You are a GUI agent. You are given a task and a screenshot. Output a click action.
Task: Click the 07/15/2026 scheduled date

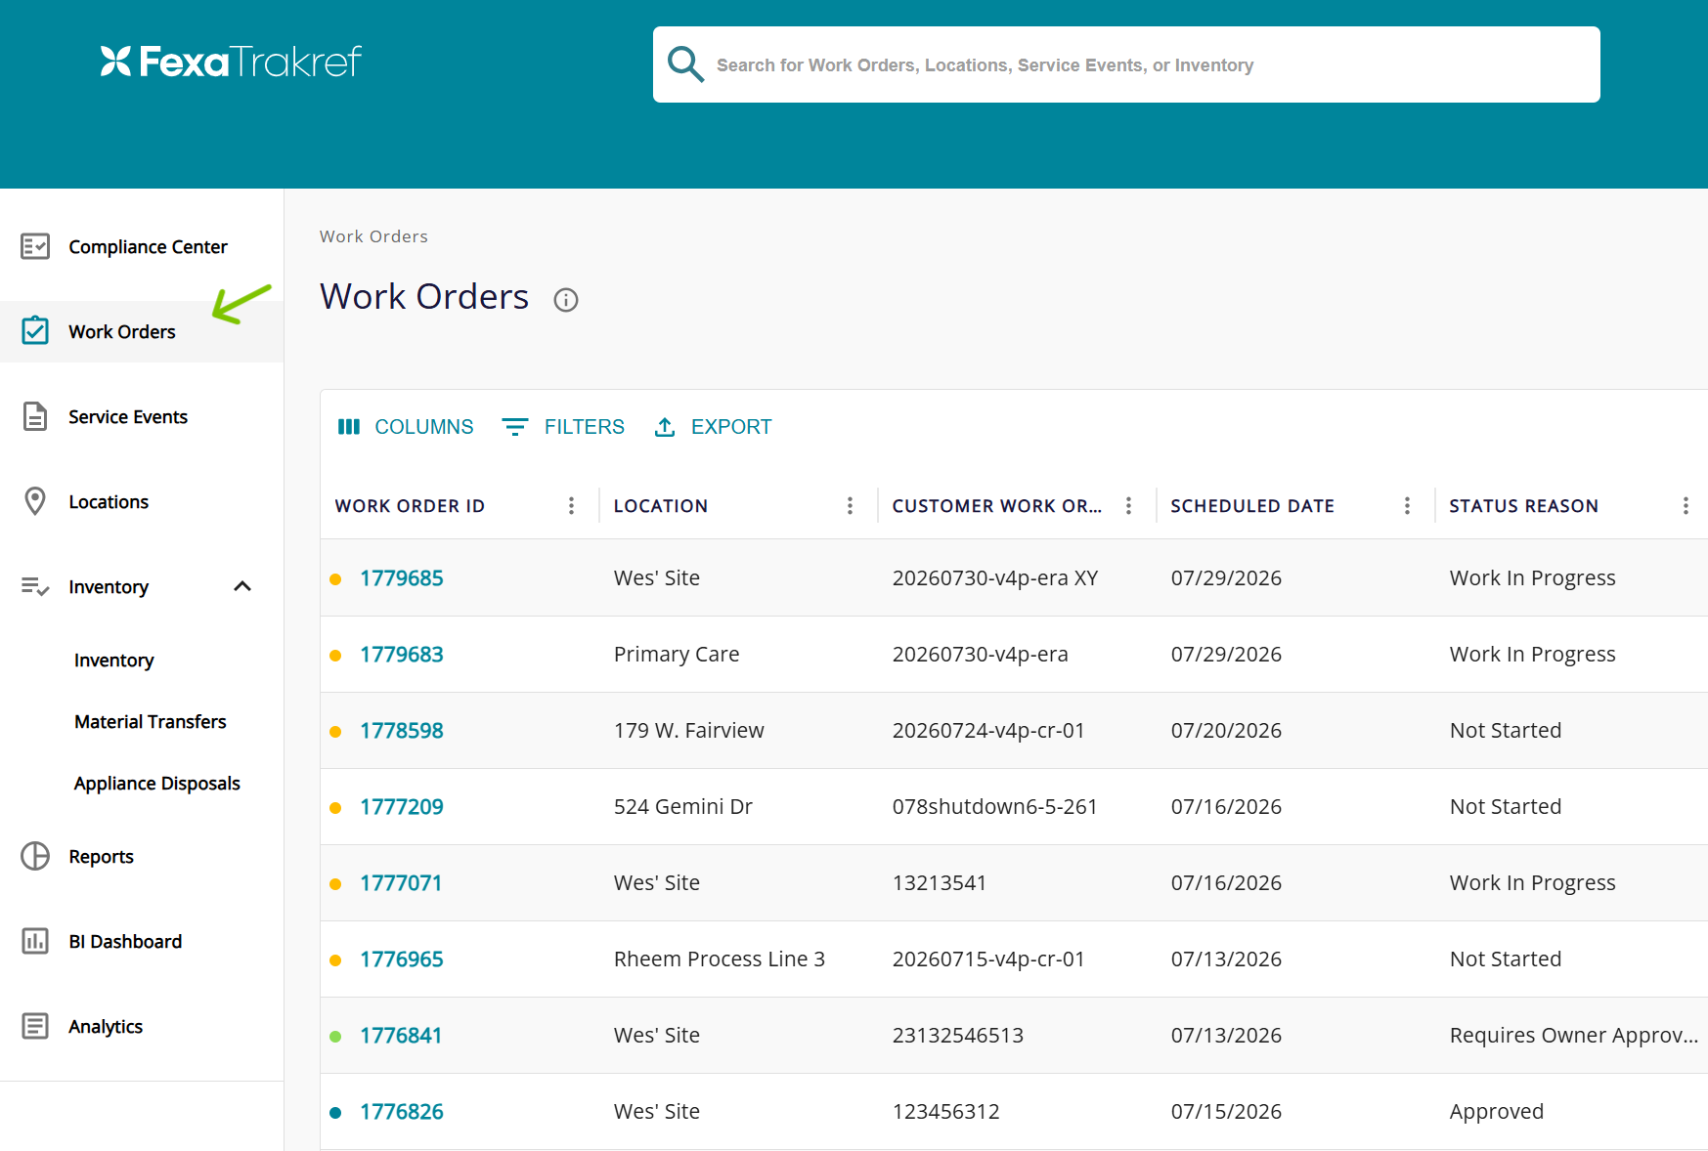coord(1226,1112)
